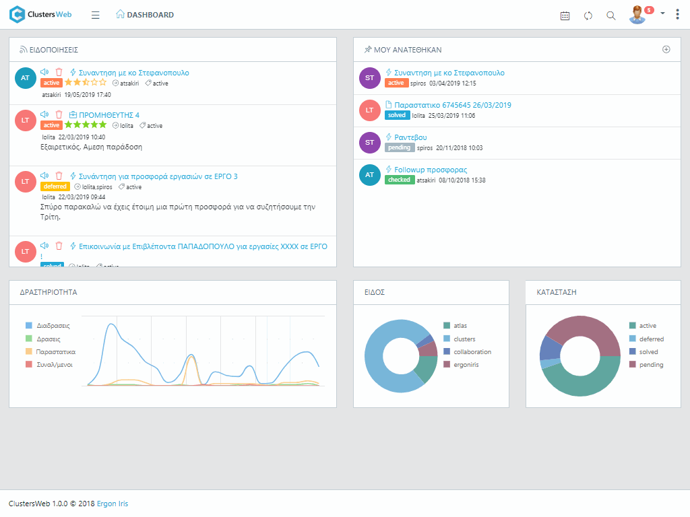Open Επικοινωνία με Επιβλέποντα ΠΑΠΑΔΟΠΟΥΛΟ link
The height and width of the screenshot is (517, 690).
pyautogui.click(x=203, y=246)
